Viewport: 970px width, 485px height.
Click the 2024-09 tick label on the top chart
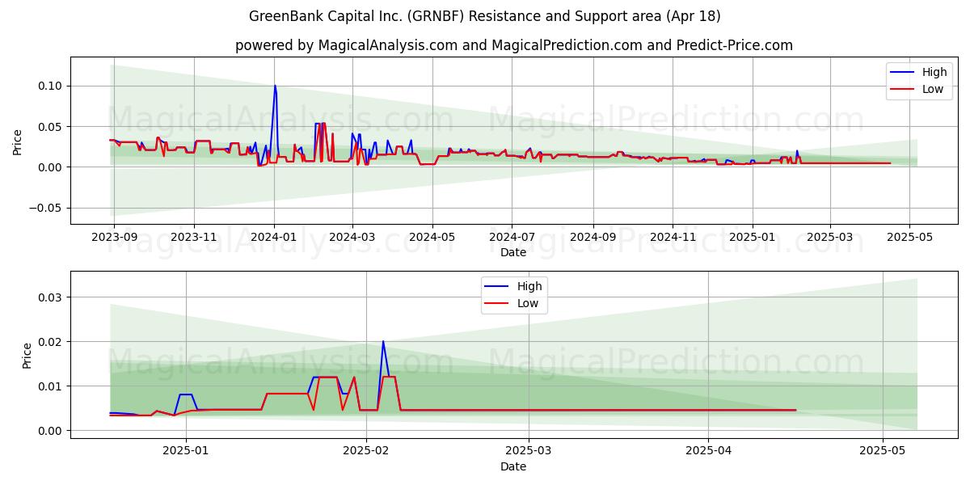(x=594, y=237)
